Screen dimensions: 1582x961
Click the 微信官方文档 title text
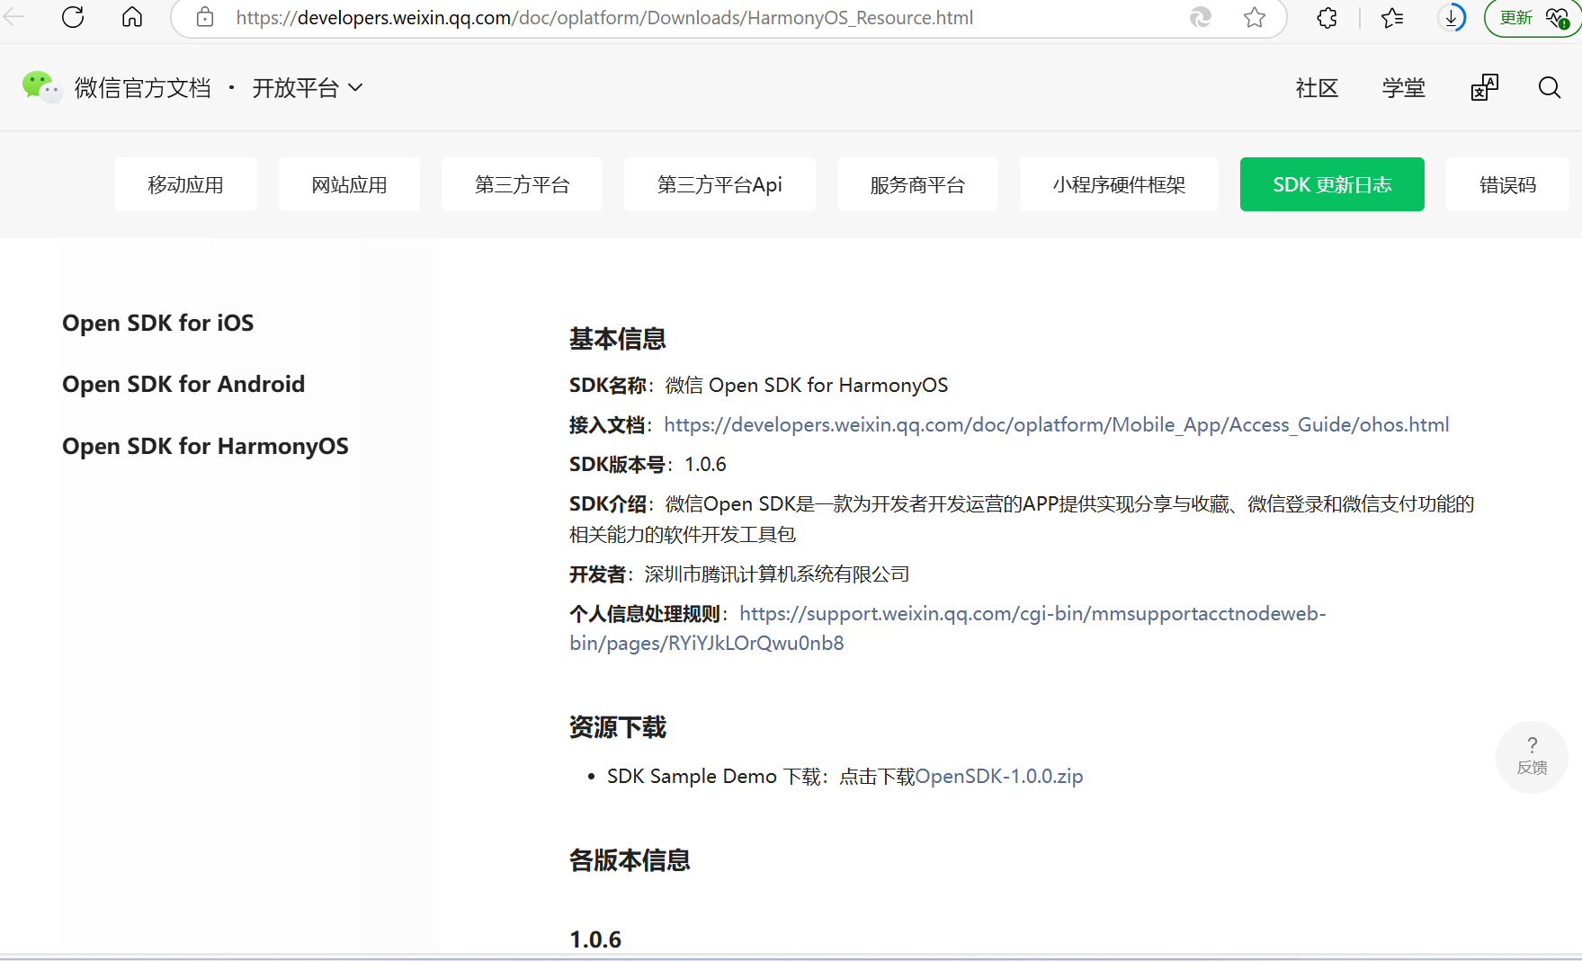[x=143, y=87]
